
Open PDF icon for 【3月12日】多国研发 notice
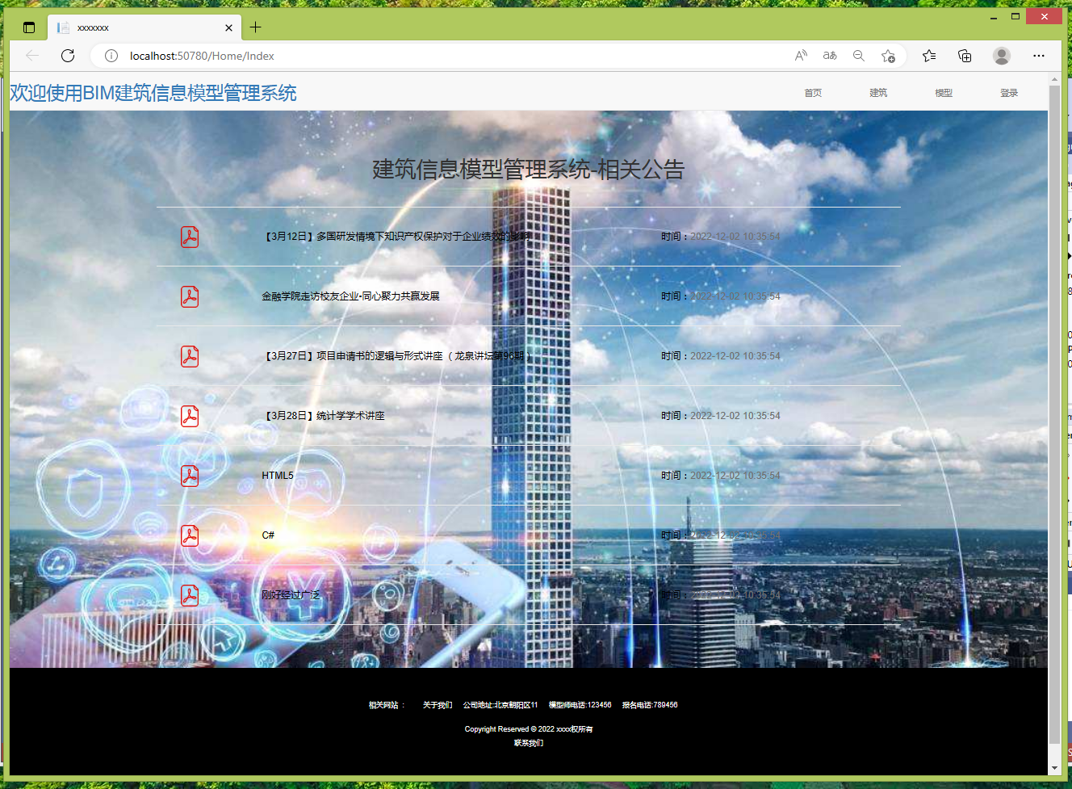[x=190, y=237]
